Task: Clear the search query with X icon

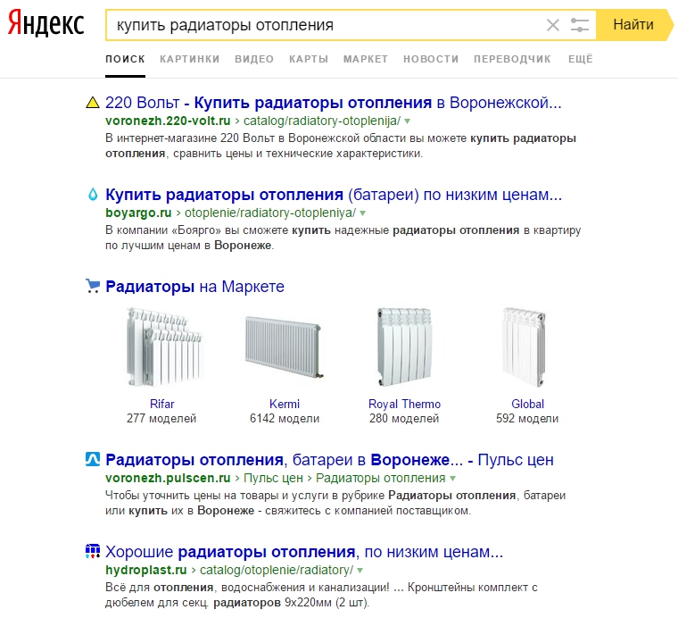Action: [552, 25]
